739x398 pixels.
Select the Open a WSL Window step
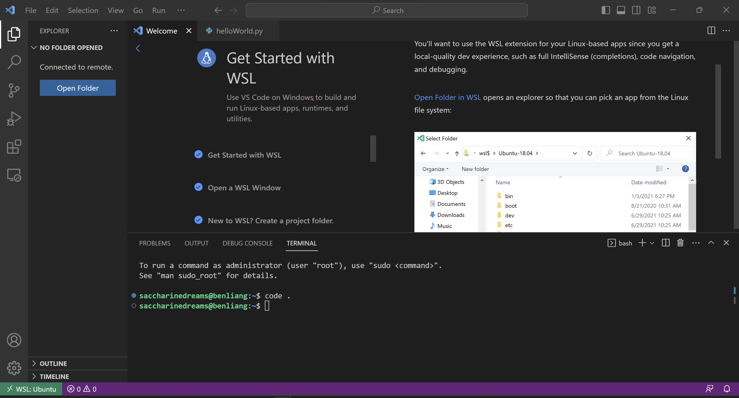coord(244,188)
